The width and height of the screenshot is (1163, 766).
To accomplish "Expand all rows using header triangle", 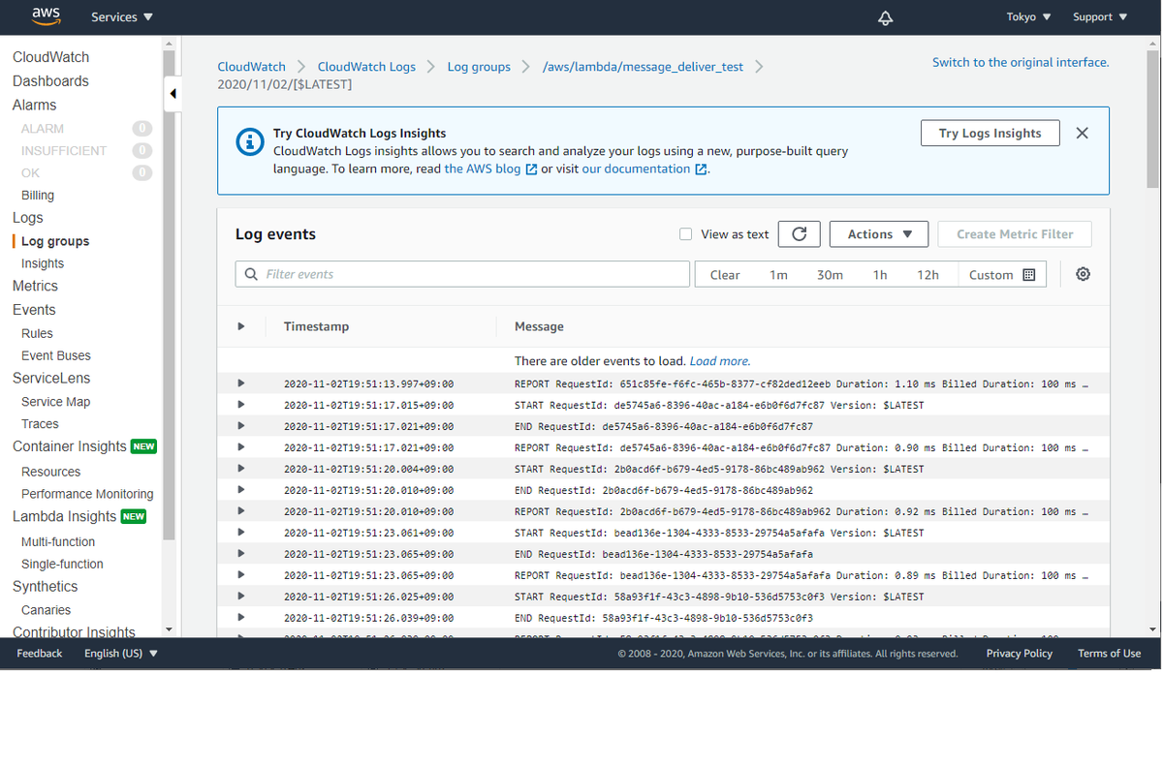I will click(241, 326).
